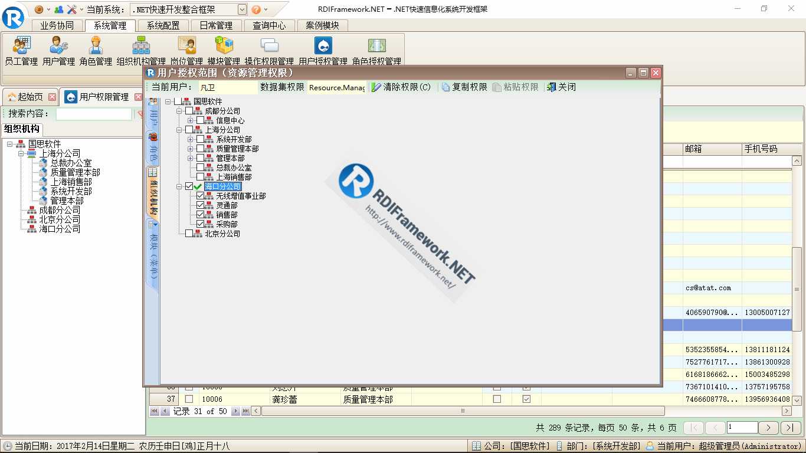
Task: Select the 模块(菜单) vertical tab in dialog
Action: (153, 254)
